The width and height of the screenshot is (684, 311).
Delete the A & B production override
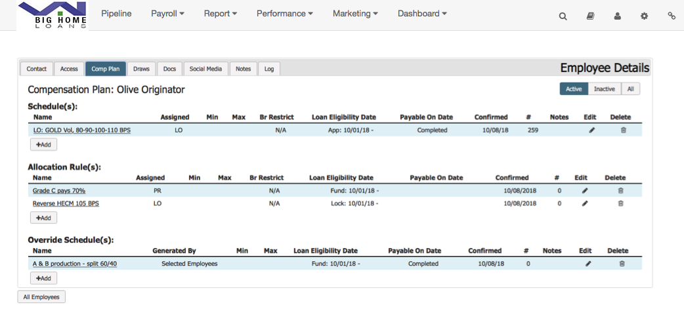coord(622,264)
